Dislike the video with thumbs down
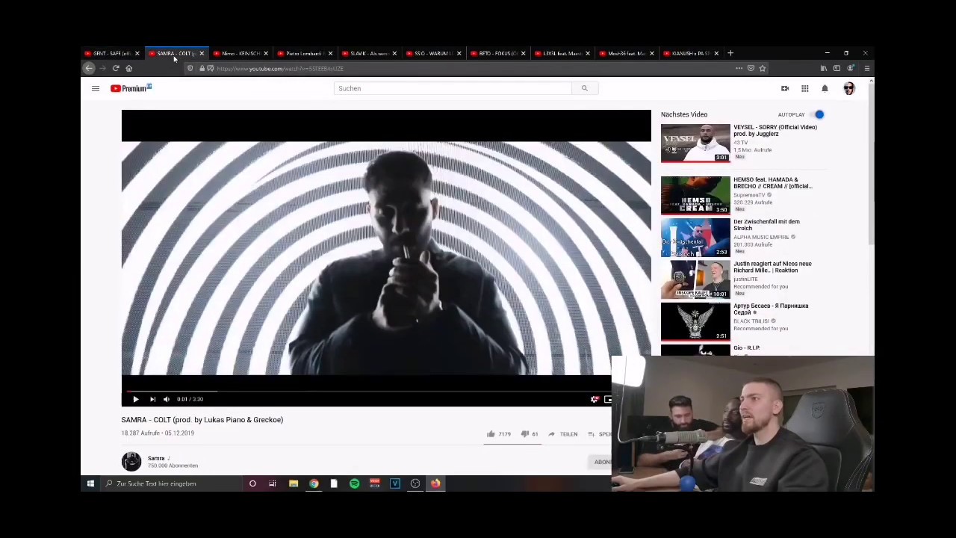956x538 pixels. pos(524,433)
